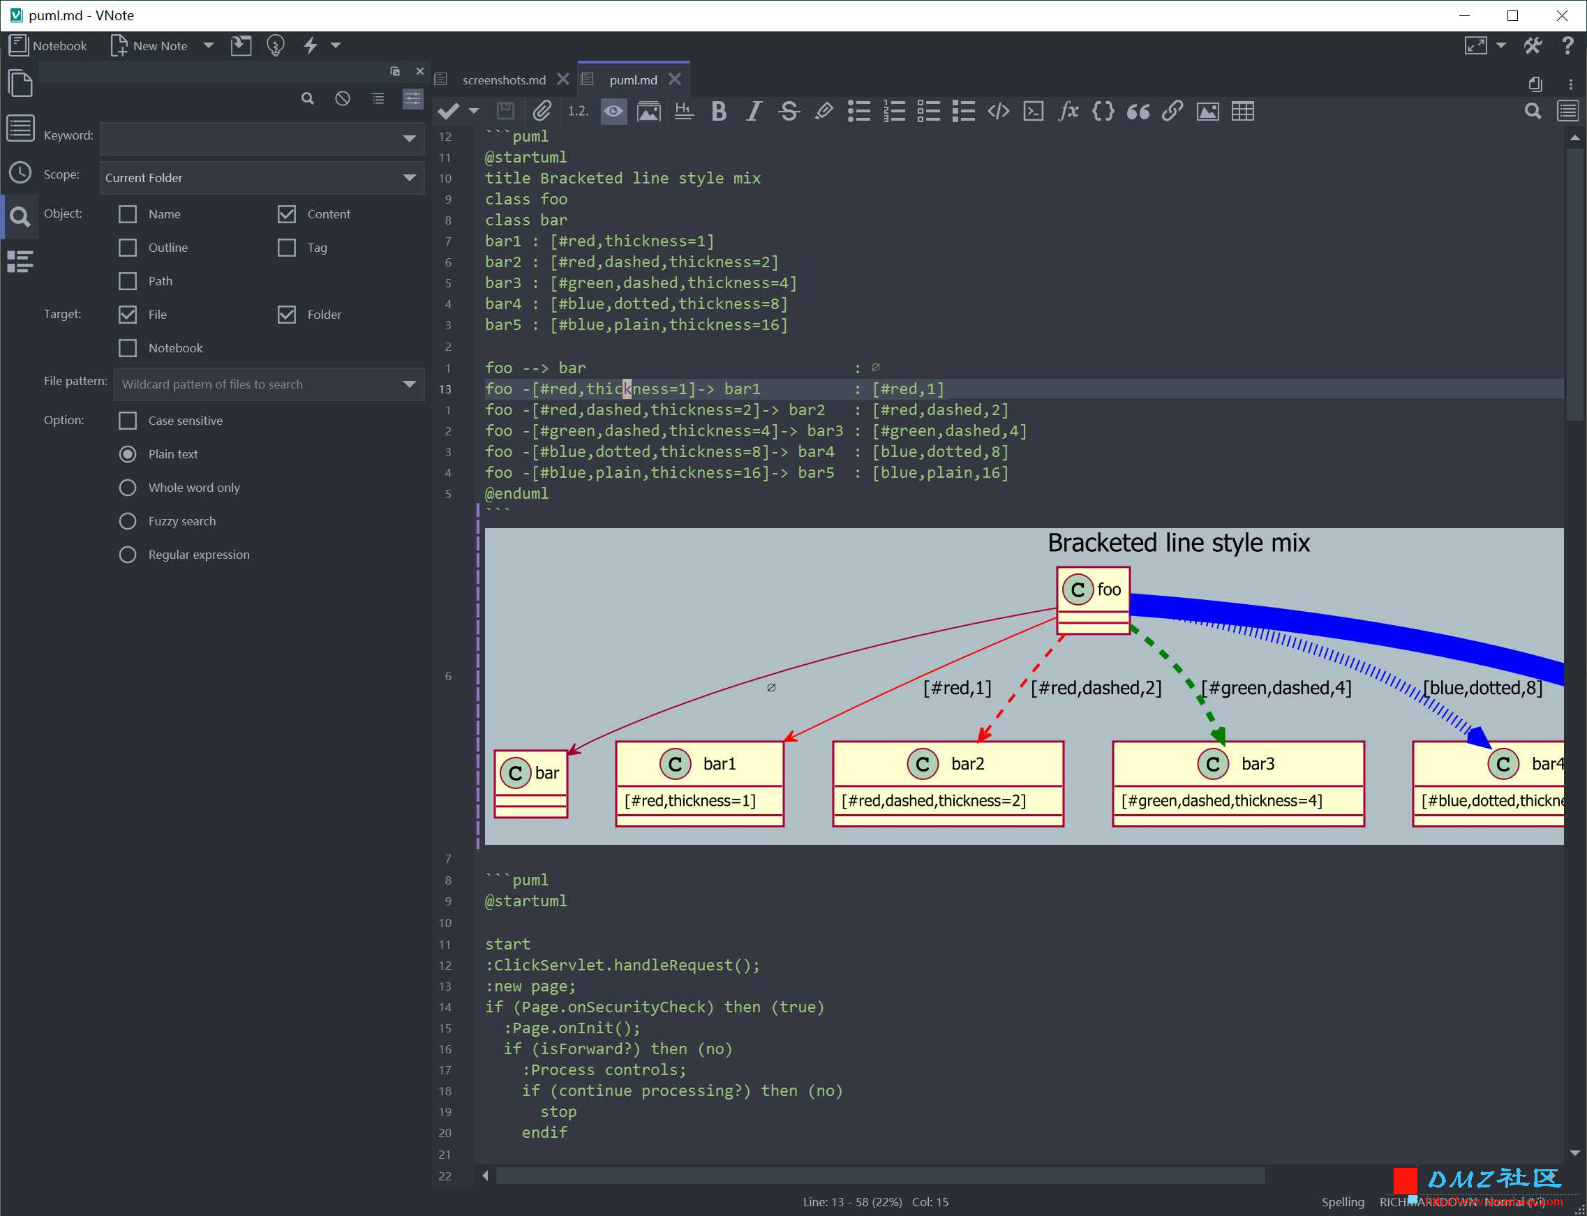Select the puml.md editor tab
1587x1216 pixels.
tap(631, 80)
